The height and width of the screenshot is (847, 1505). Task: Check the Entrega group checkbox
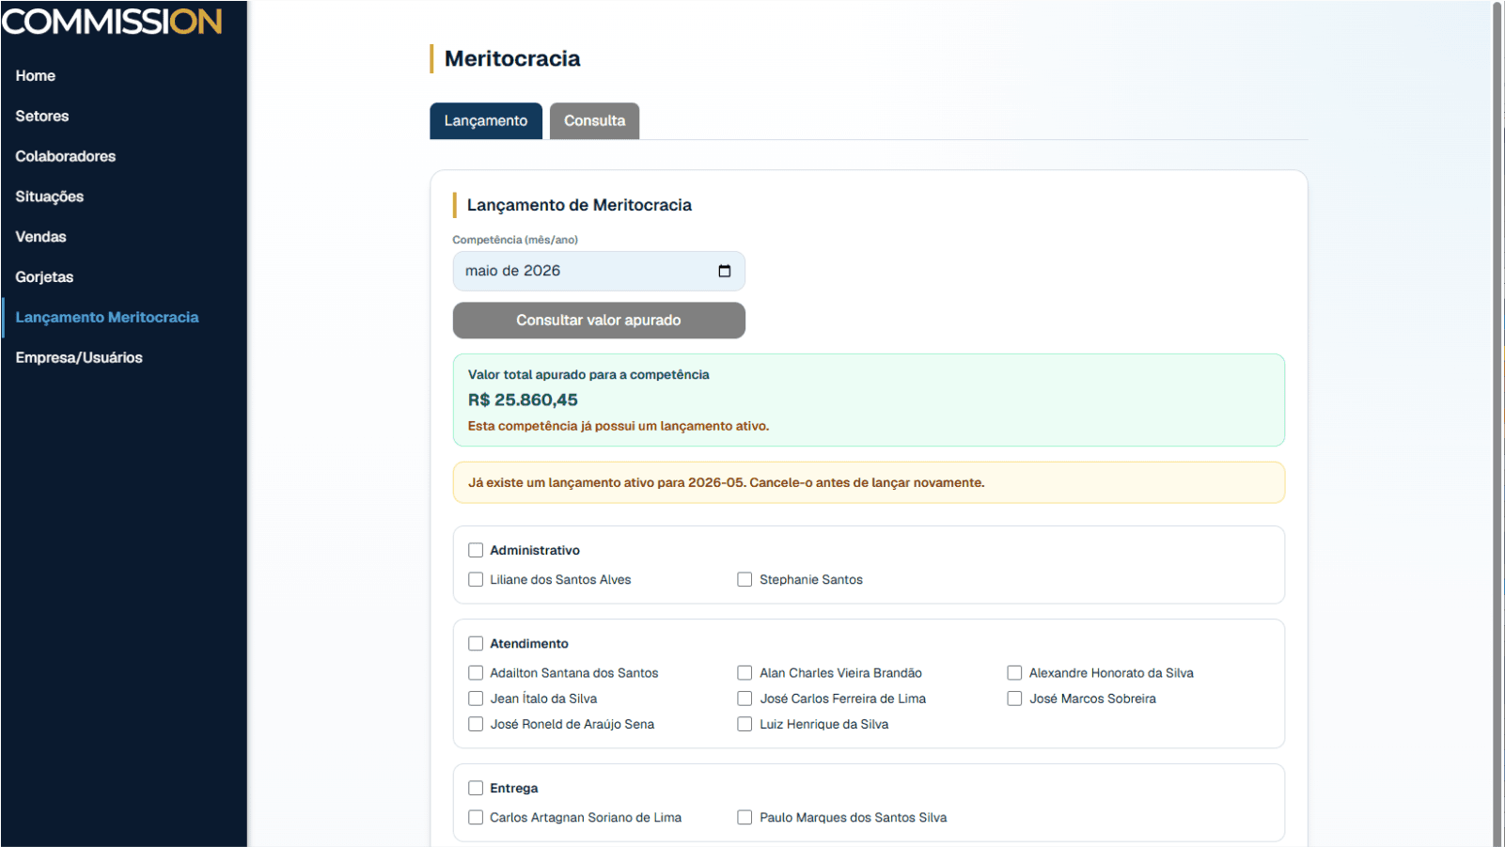[x=476, y=788]
